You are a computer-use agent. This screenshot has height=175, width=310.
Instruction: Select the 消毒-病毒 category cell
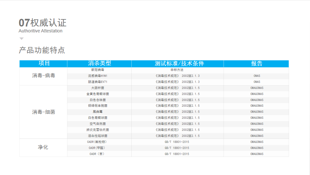coord(43,76)
